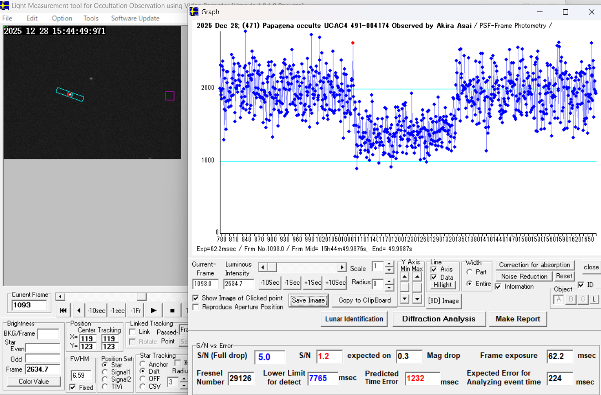Stop video playback with the stop button
Image resolution: width=601 pixels, height=395 pixels.
pos(172,310)
